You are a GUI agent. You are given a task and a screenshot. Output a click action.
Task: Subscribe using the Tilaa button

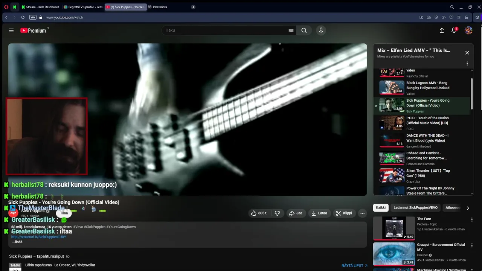tap(64, 213)
